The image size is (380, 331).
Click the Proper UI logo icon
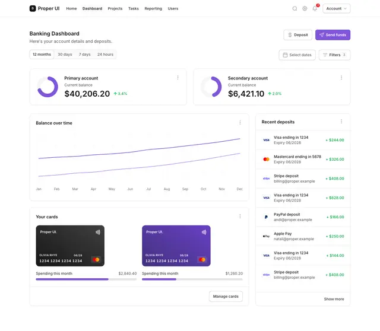[33, 8]
